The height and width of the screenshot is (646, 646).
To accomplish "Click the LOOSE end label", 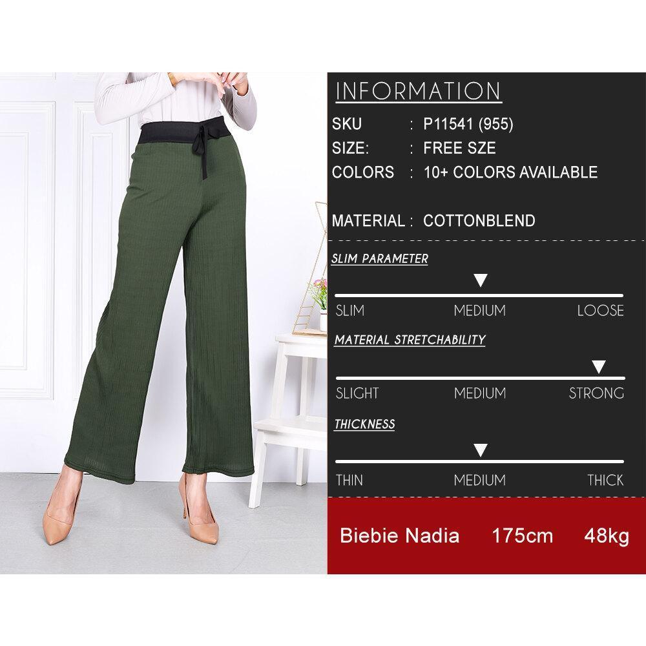I will pos(600,311).
